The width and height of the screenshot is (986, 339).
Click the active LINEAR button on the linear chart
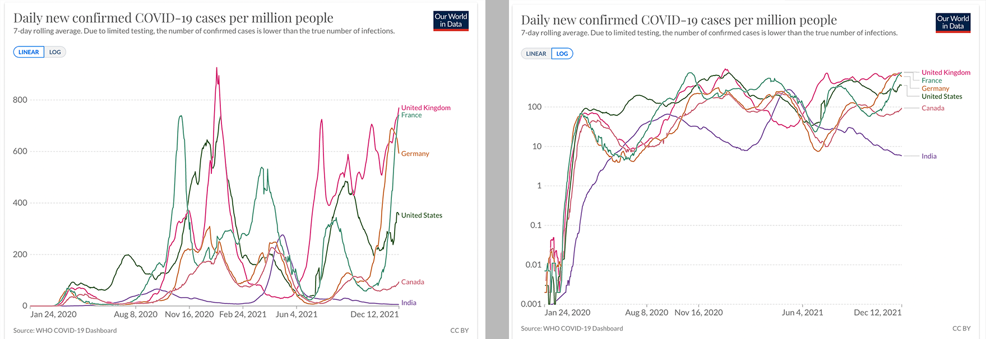coord(29,52)
